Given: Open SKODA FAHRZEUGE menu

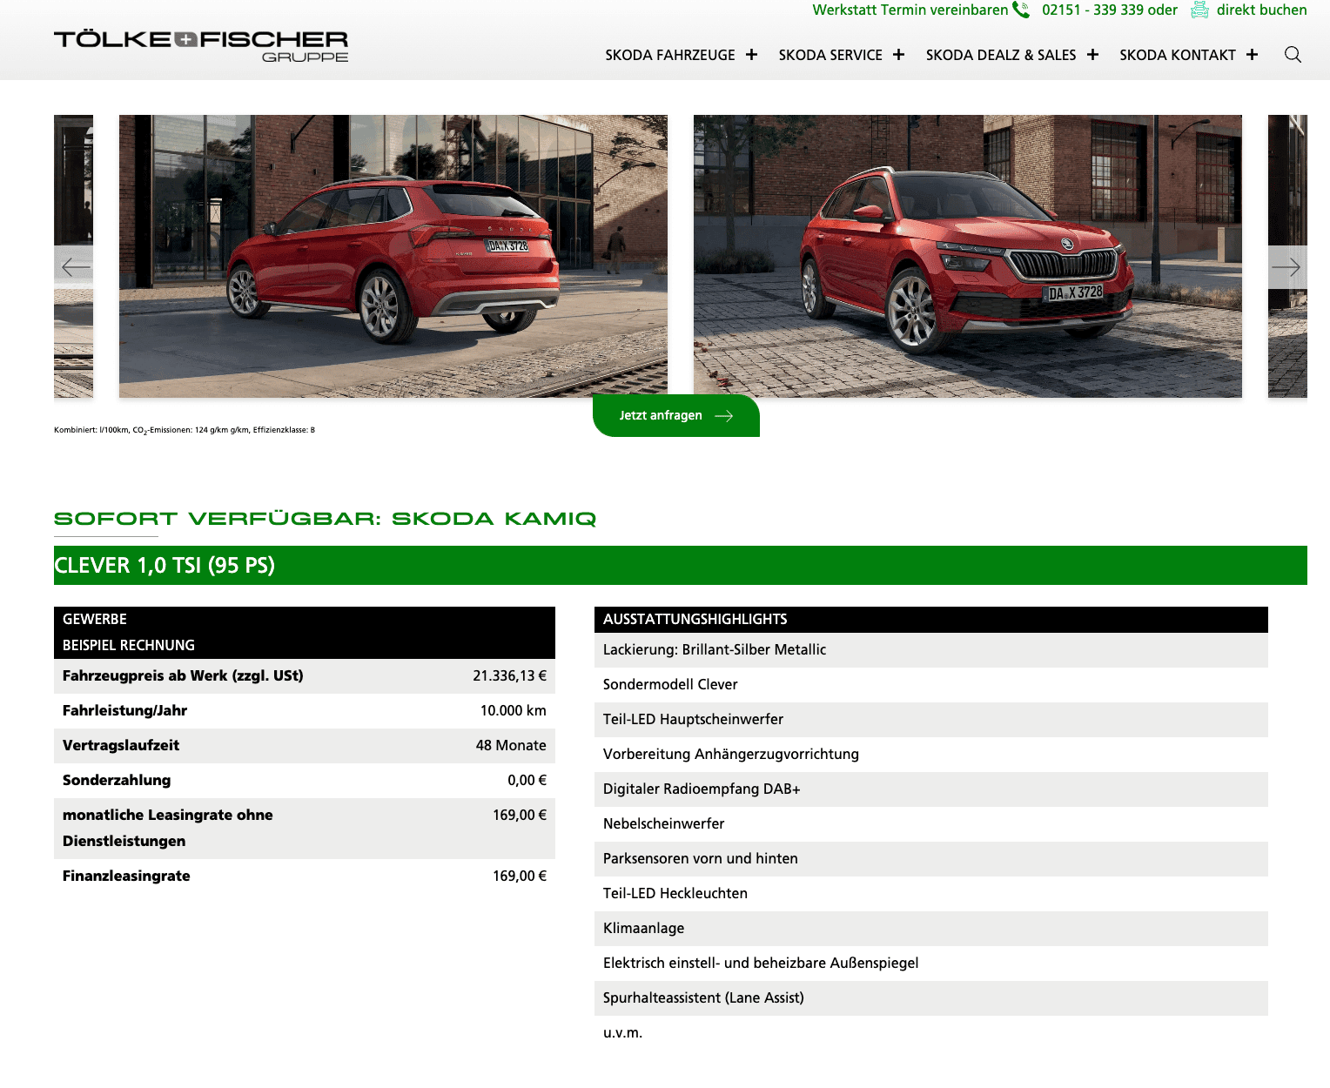Looking at the screenshot, I should 670,55.
